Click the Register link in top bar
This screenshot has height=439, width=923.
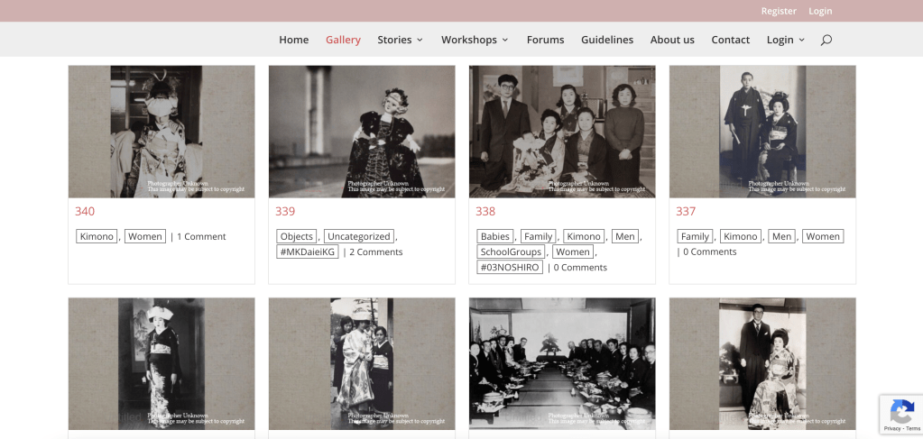point(778,11)
